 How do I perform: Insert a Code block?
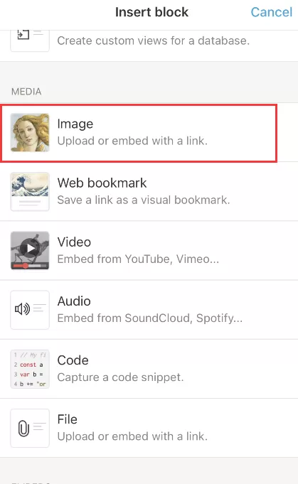(149, 369)
